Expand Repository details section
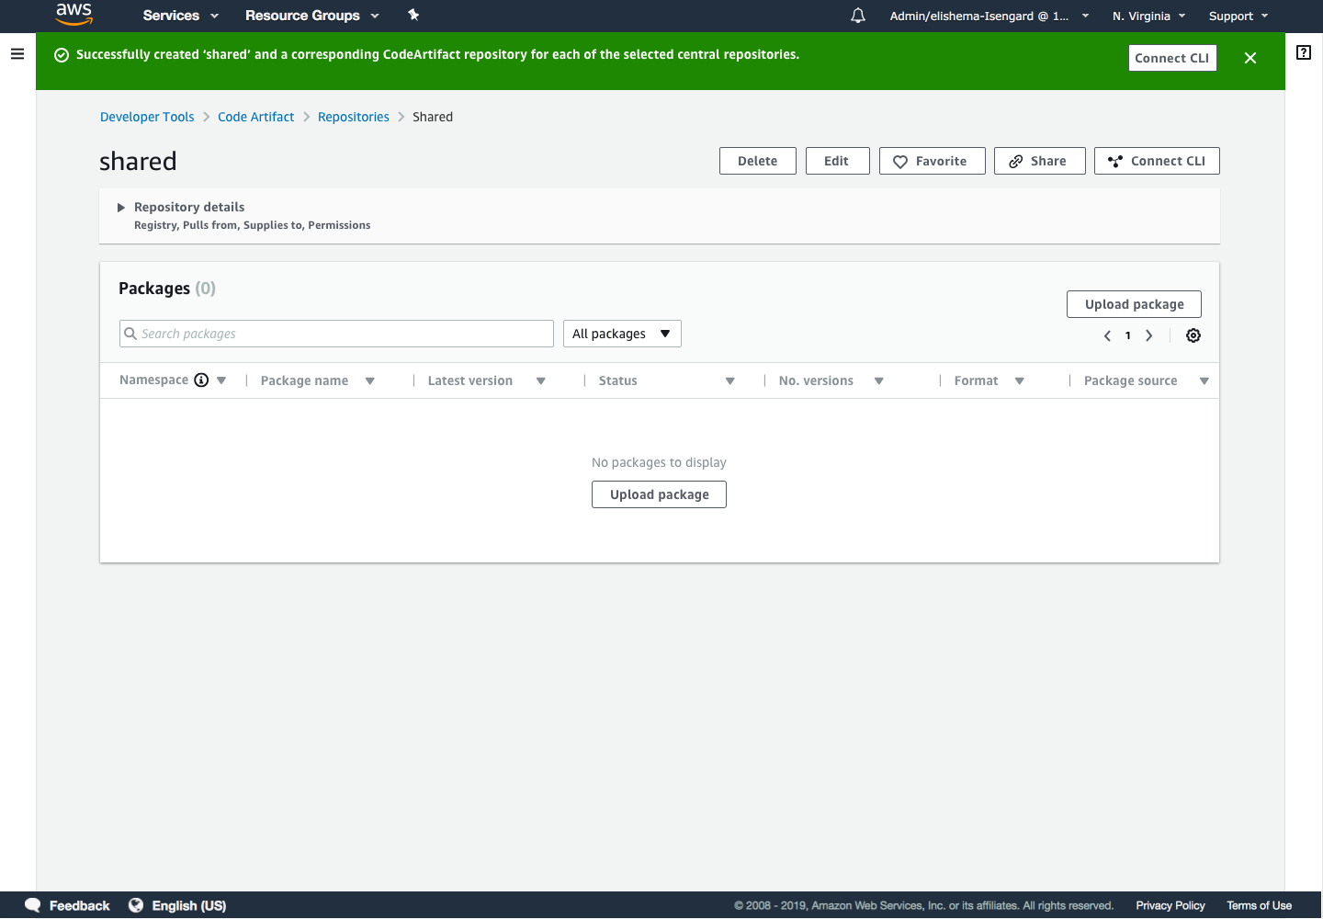The height and width of the screenshot is (919, 1323). 120,208
